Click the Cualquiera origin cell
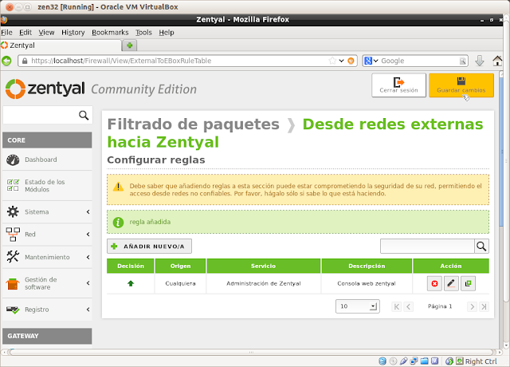Viewport: 510px width, 367px height. coord(180,283)
